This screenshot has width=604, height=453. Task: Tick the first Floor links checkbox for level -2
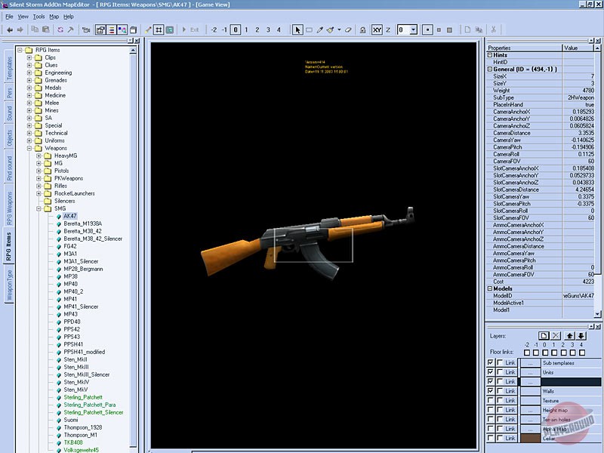[x=526, y=352]
